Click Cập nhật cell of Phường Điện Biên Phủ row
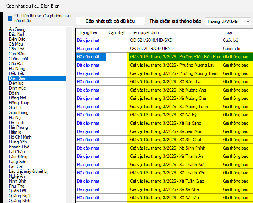The height and width of the screenshot is (203, 253). tap(117, 57)
